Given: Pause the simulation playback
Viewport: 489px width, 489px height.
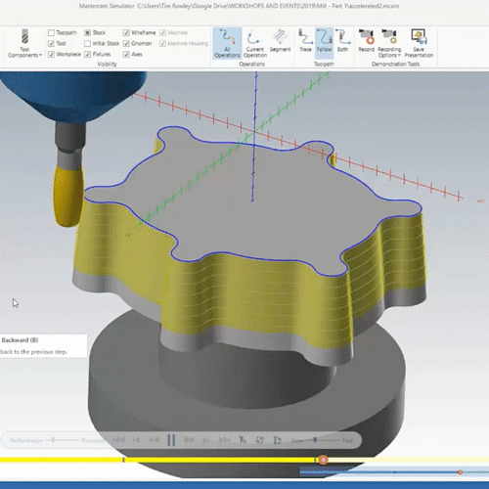Looking at the screenshot, I should (171, 440).
